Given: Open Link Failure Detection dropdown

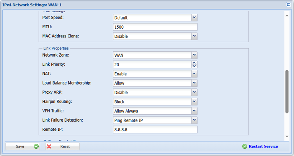Looking at the screenshot, I should [x=194, y=120].
